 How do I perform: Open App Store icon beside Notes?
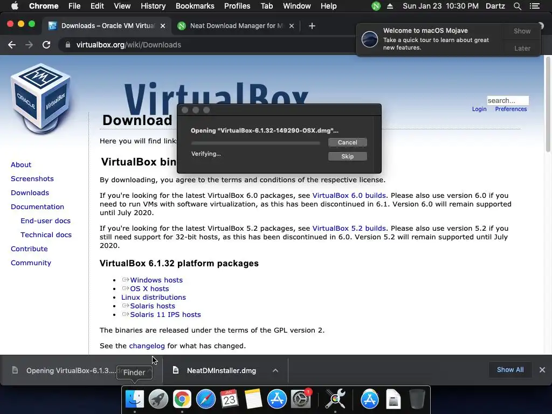point(277,399)
